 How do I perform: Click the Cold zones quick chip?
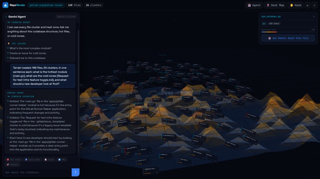(32, 160)
